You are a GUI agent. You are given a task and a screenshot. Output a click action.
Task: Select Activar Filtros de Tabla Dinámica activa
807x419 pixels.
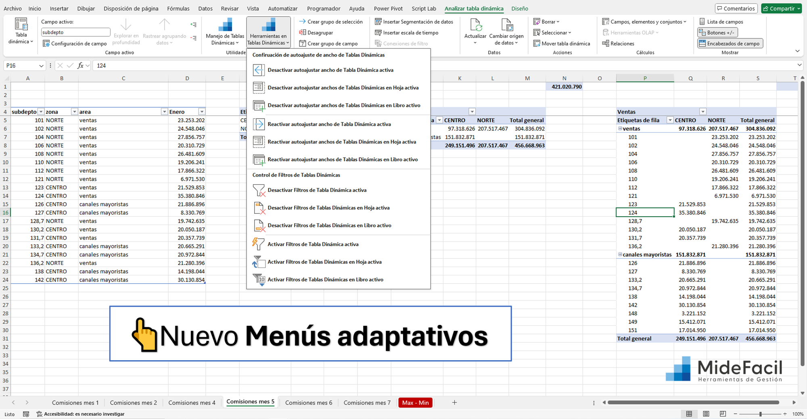pos(338,244)
